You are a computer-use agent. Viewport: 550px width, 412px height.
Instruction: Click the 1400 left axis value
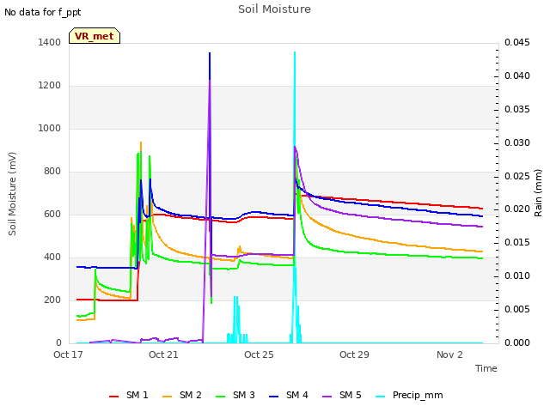50,42
